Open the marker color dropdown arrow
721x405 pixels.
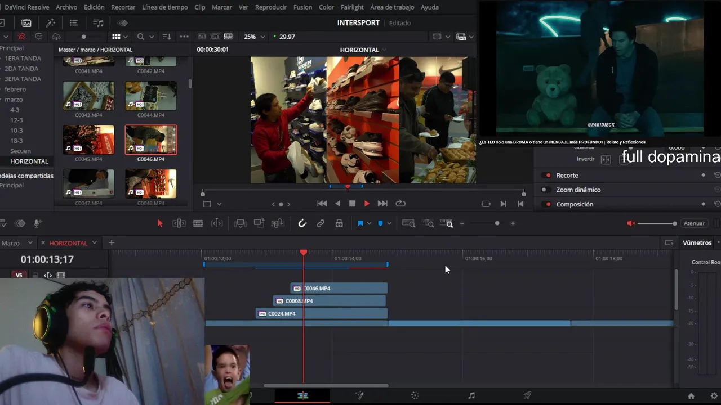click(x=389, y=223)
